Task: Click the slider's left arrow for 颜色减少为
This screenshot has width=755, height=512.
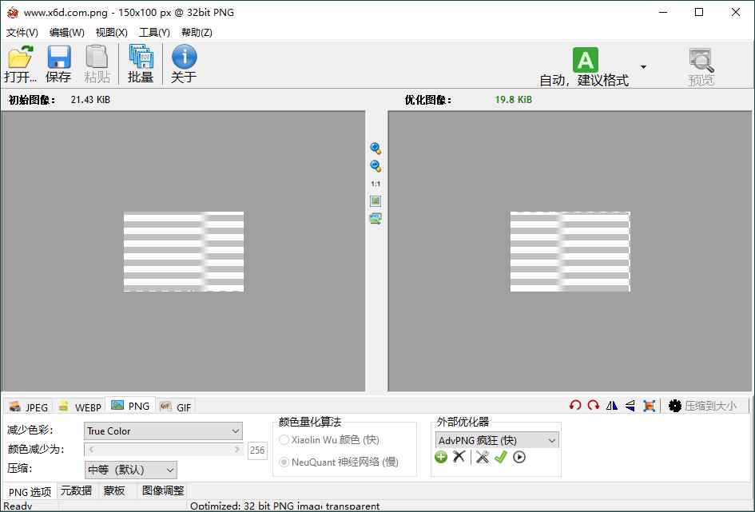Action: click(91, 450)
